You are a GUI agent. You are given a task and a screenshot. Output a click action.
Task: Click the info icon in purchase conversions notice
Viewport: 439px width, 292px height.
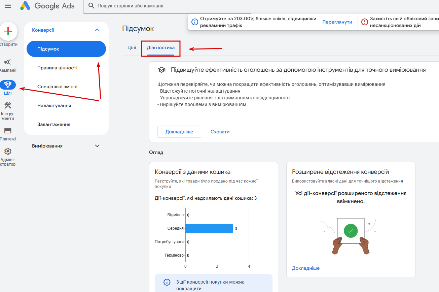(167, 282)
